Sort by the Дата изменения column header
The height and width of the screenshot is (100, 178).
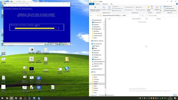coord(136,19)
